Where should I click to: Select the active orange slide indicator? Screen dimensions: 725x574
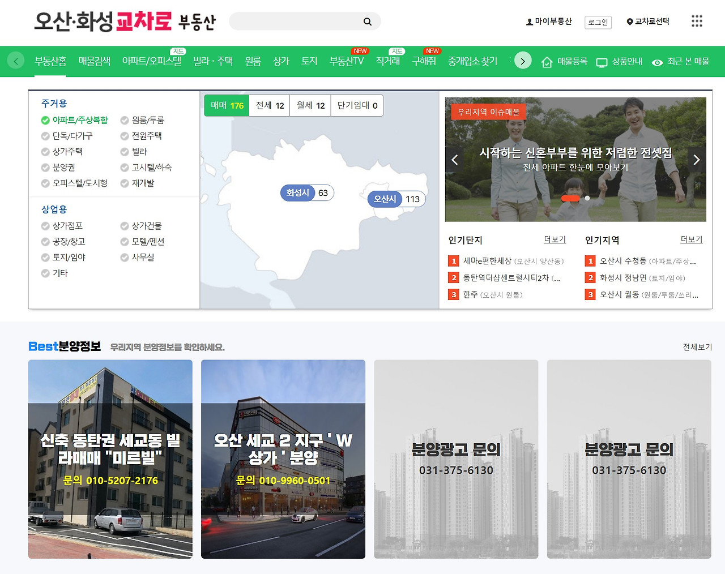pyautogui.click(x=570, y=198)
